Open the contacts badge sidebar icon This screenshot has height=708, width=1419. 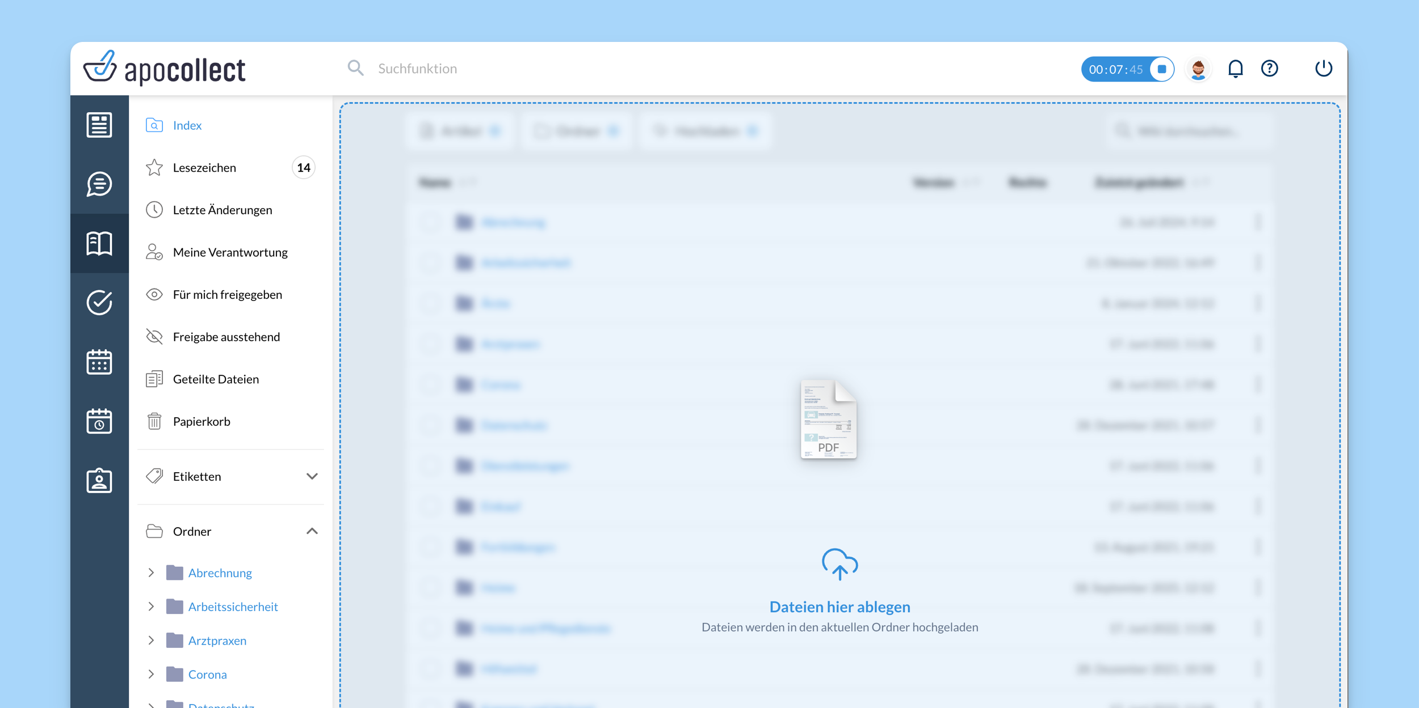click(x=99, y=481)
